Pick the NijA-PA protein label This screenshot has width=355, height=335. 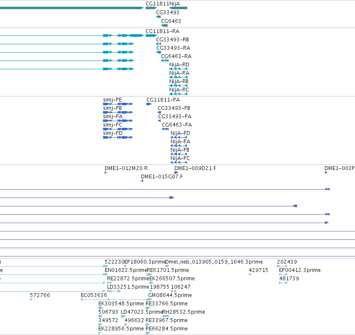click(180, 142)
